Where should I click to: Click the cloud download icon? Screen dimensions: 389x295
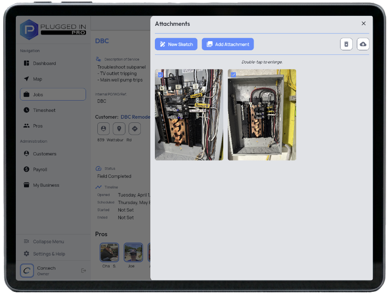363,44
